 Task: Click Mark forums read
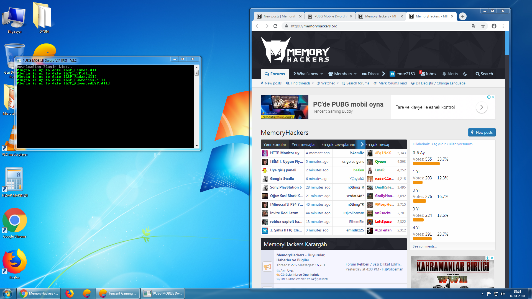tap(390, 83)
